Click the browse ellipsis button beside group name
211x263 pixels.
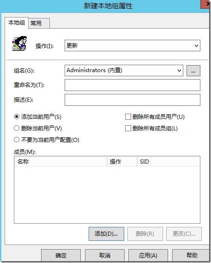193,71
